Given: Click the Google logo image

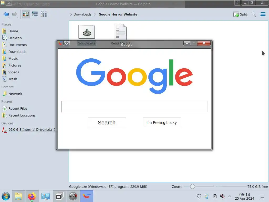Looking at the screenshot, I should pos(134,76).
